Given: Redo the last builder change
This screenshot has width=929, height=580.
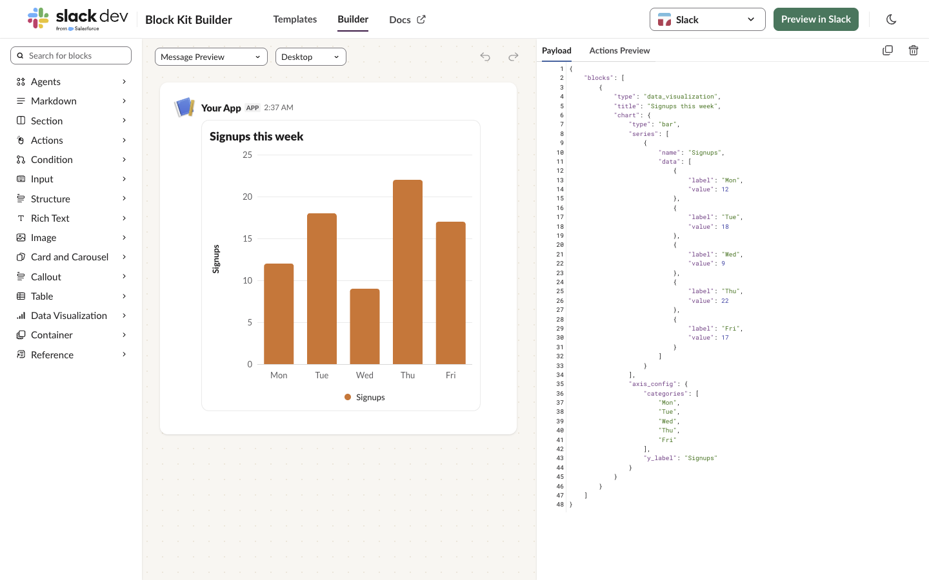Looking at the screenshot, I should (x=514, y=57).
